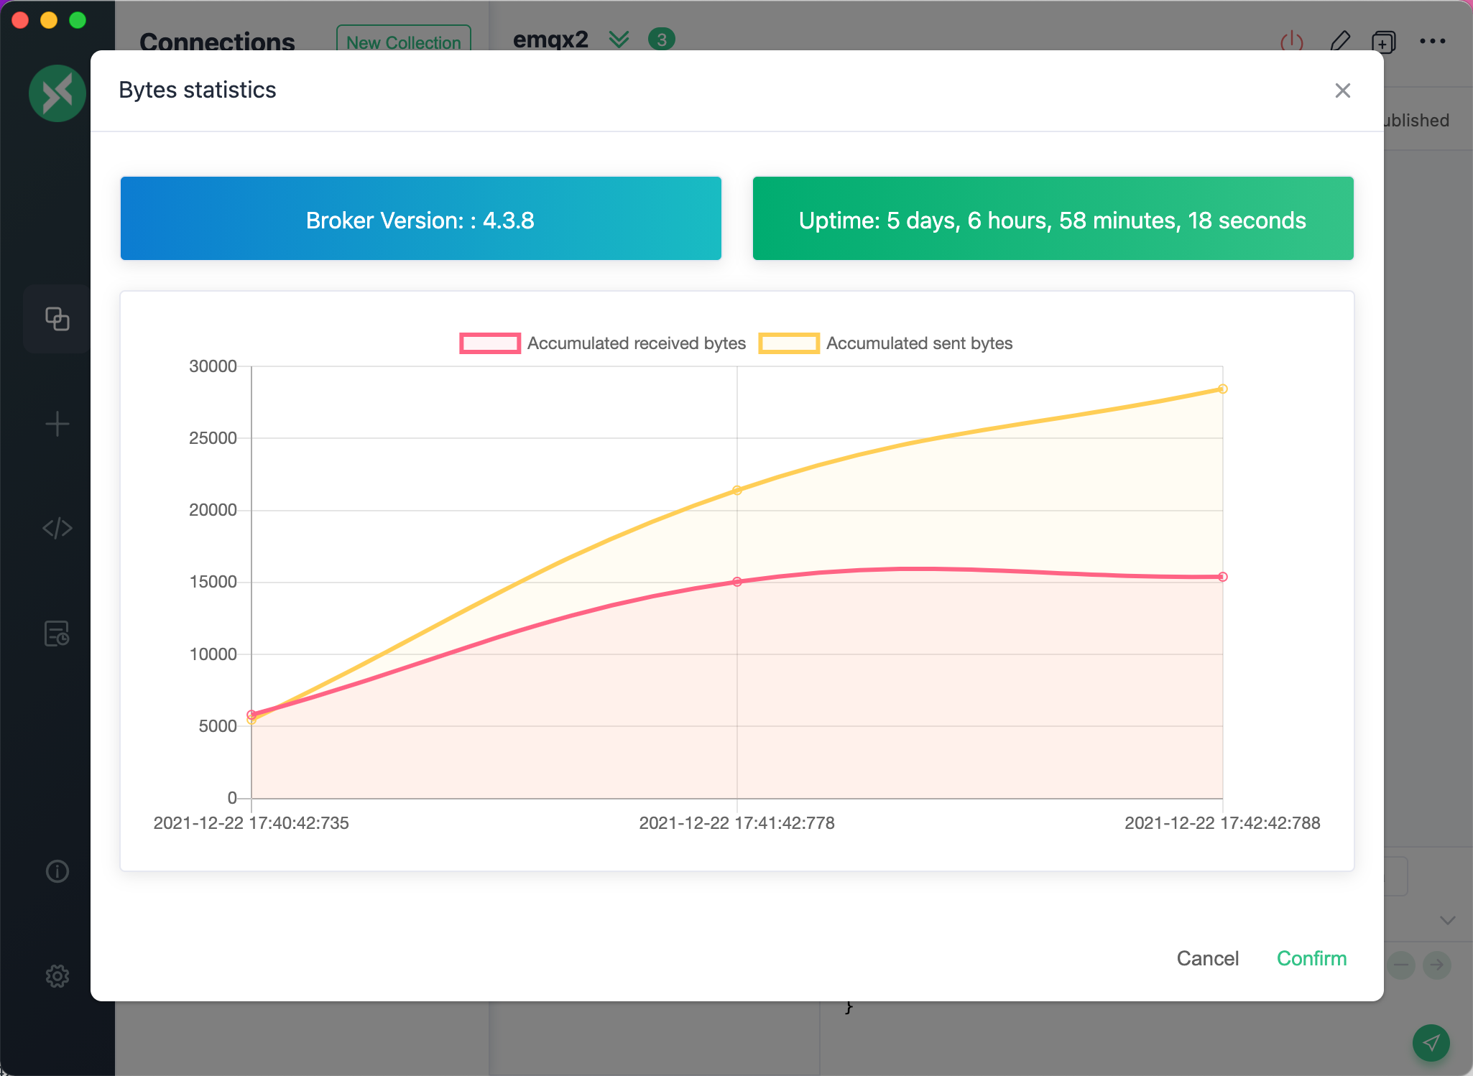This screenshot has width=1473, height=1076.
Task: Expand the publish options chevron
Action: pyautogui.click(x=1447, y=920)
